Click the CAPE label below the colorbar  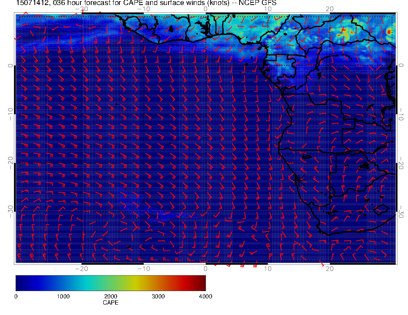click(x=110, y=303)
